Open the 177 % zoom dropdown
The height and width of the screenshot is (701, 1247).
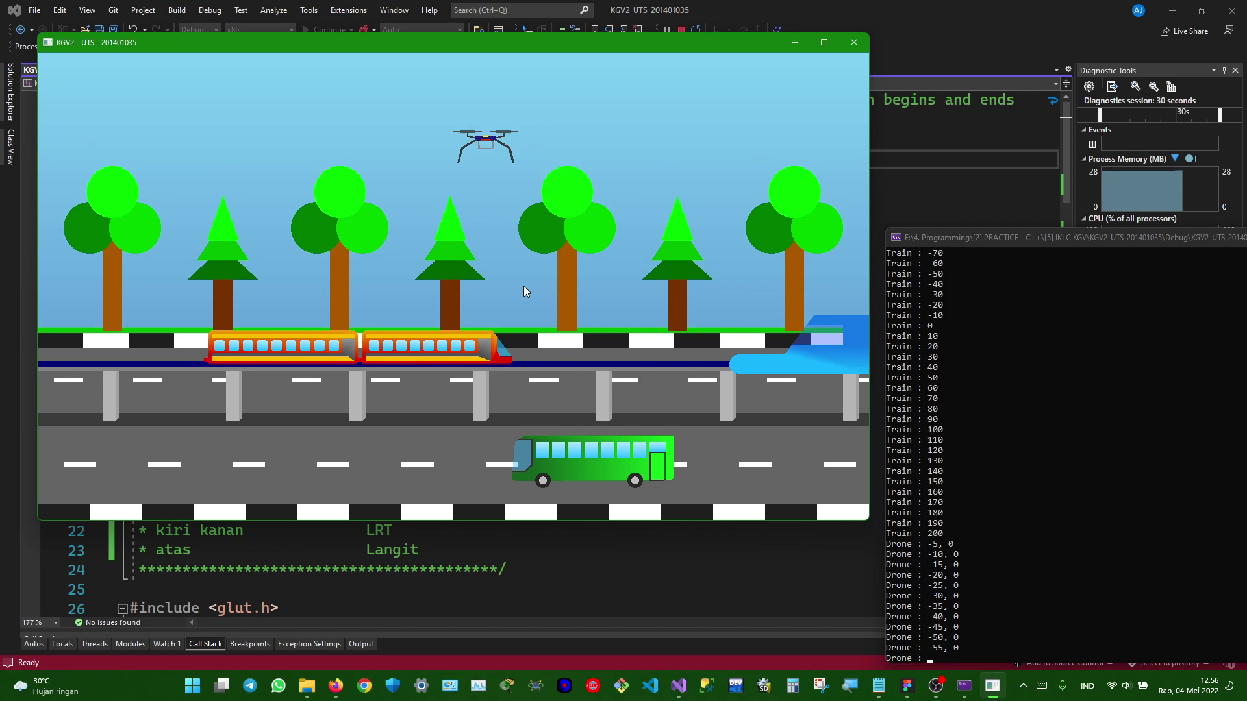coord(56,622)
